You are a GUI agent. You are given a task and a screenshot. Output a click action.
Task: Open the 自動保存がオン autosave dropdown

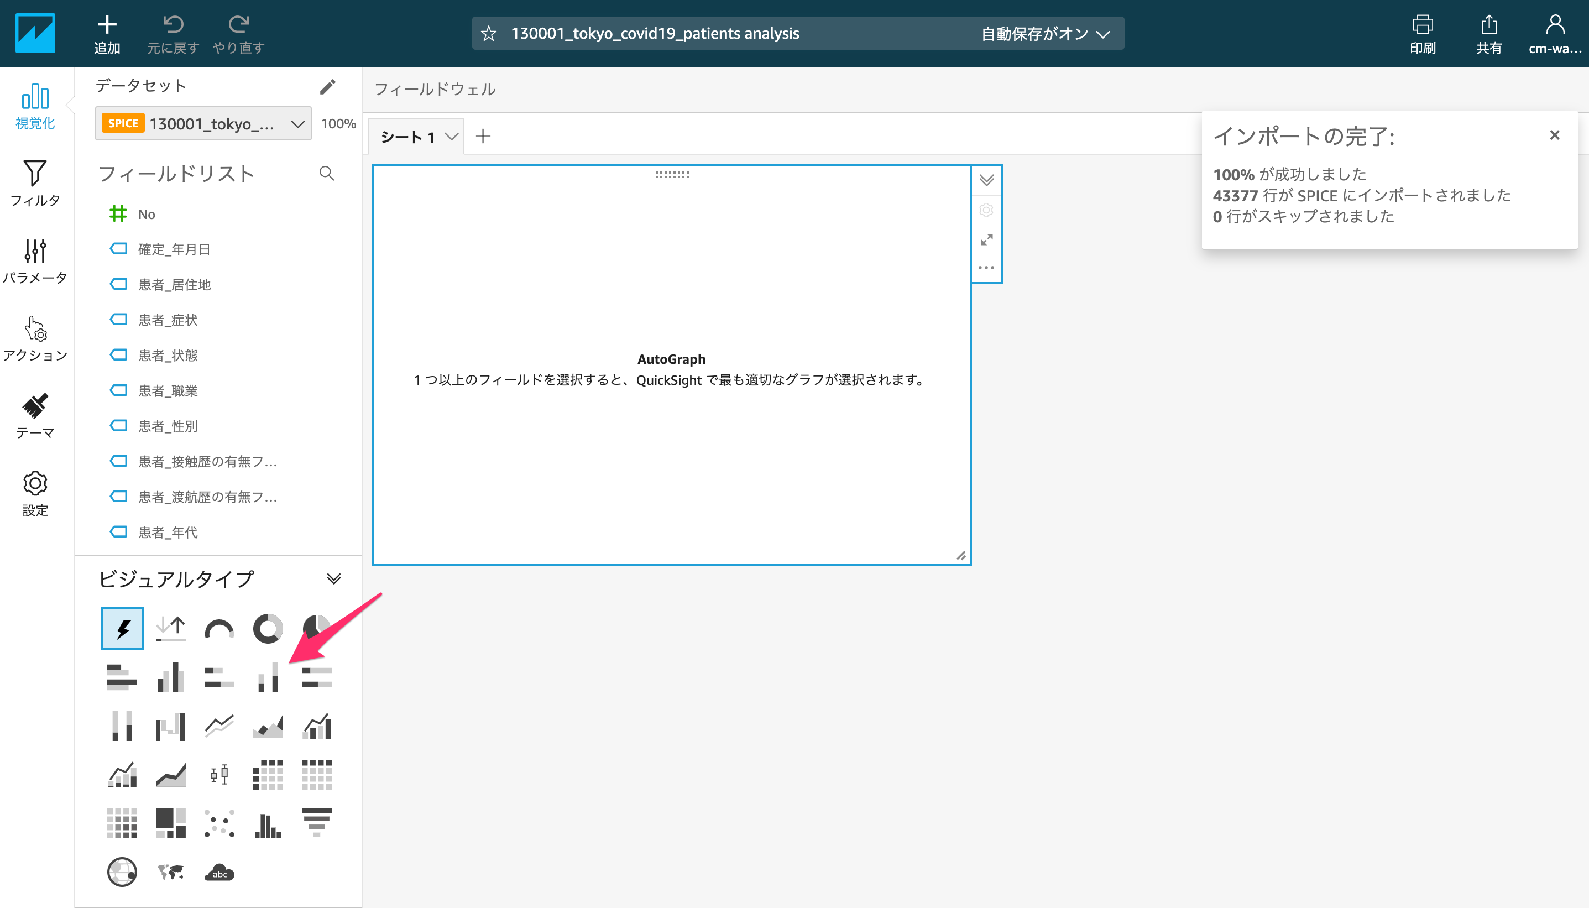pyautogui.click(x=1045, y=34)
